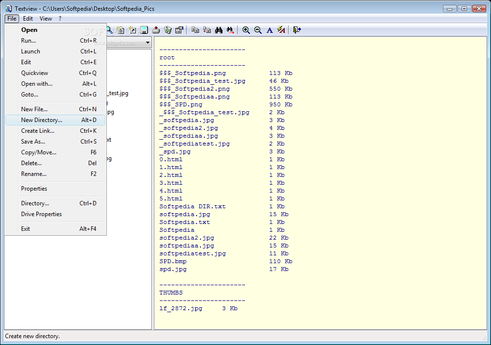Click the copy pages toolbar icon

(x=195, y=30)
